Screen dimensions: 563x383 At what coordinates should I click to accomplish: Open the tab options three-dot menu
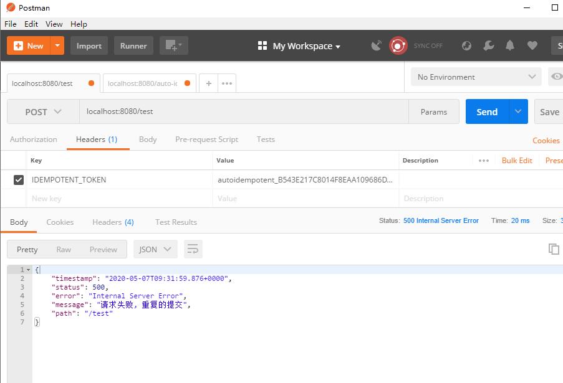tap(227, 83)
